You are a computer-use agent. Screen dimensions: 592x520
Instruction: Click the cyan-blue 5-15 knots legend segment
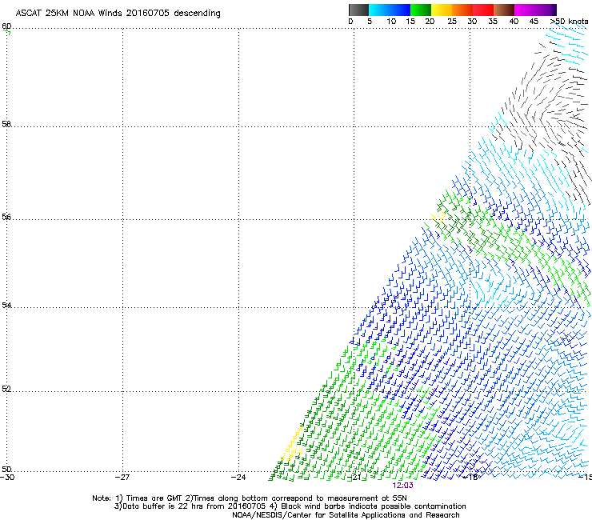pos(390,10)
